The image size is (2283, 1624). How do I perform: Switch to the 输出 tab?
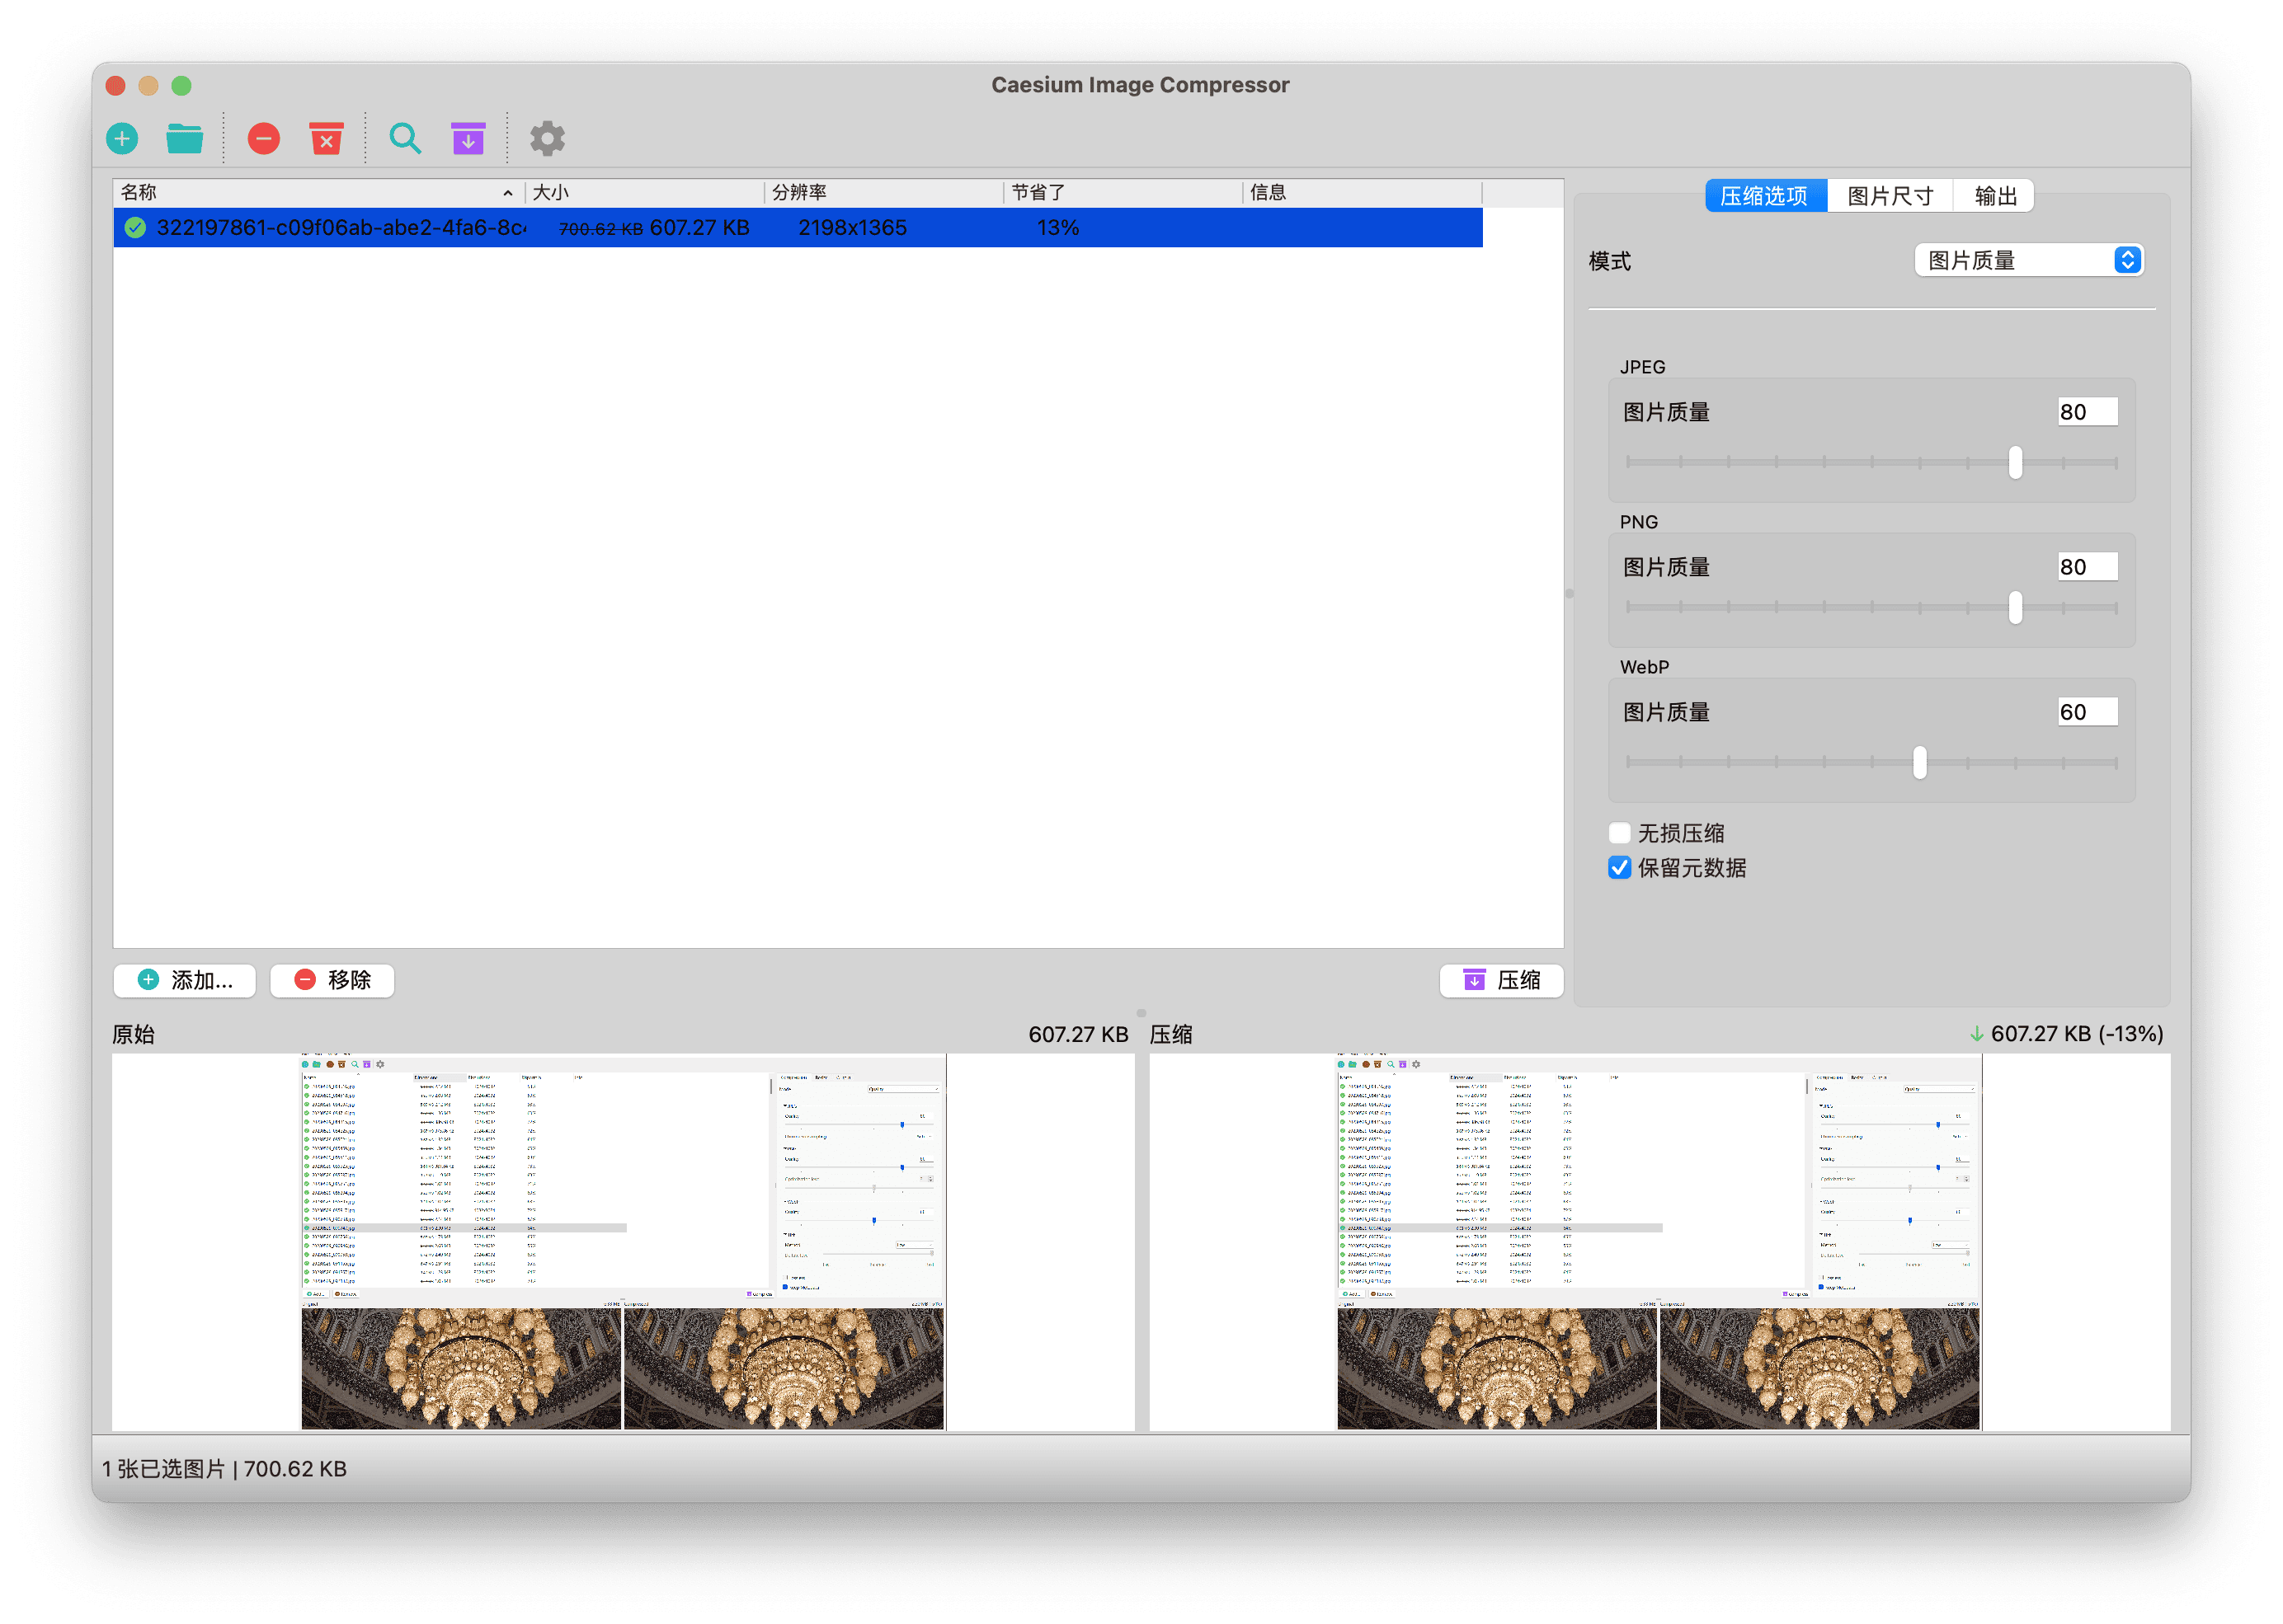(x=1995, y=196)
